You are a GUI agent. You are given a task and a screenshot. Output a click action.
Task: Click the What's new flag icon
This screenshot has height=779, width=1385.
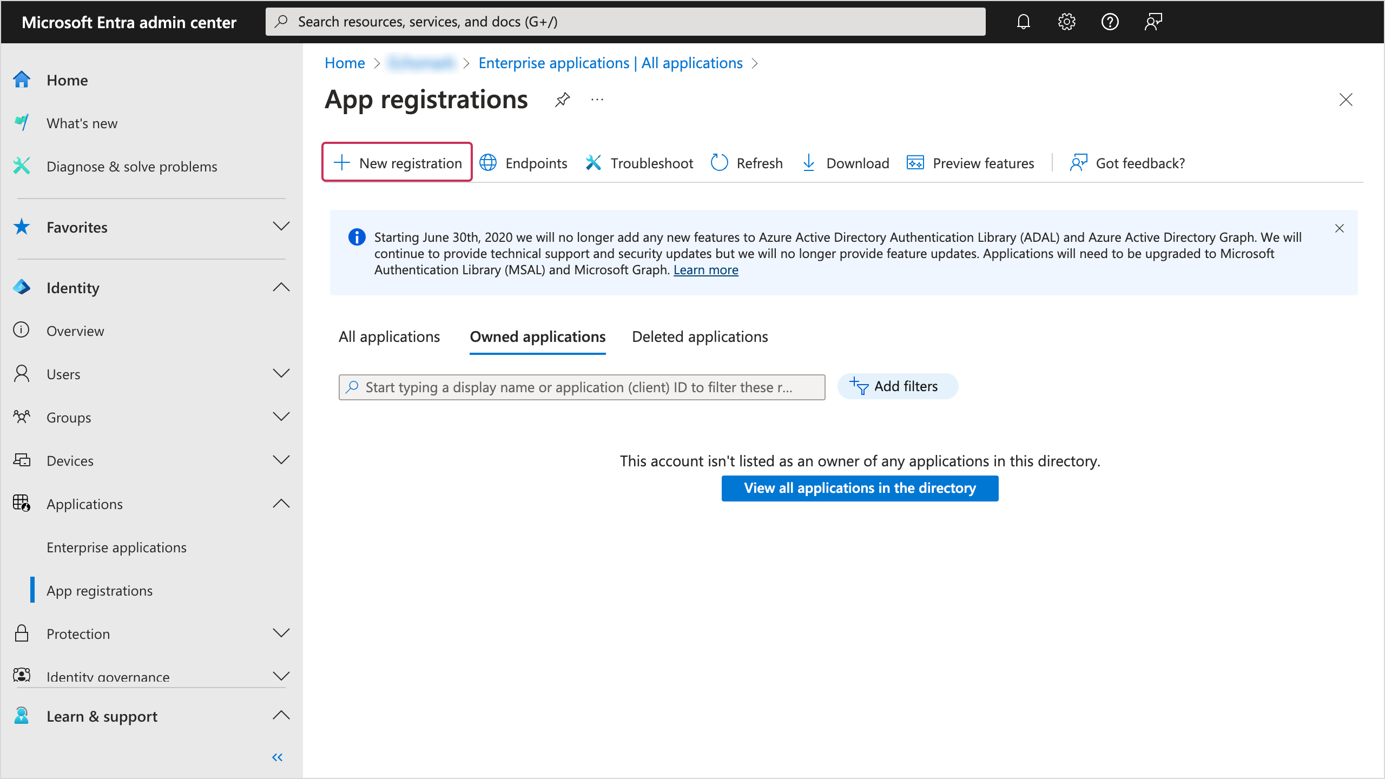pyautogui.click(x=22, y=123)
